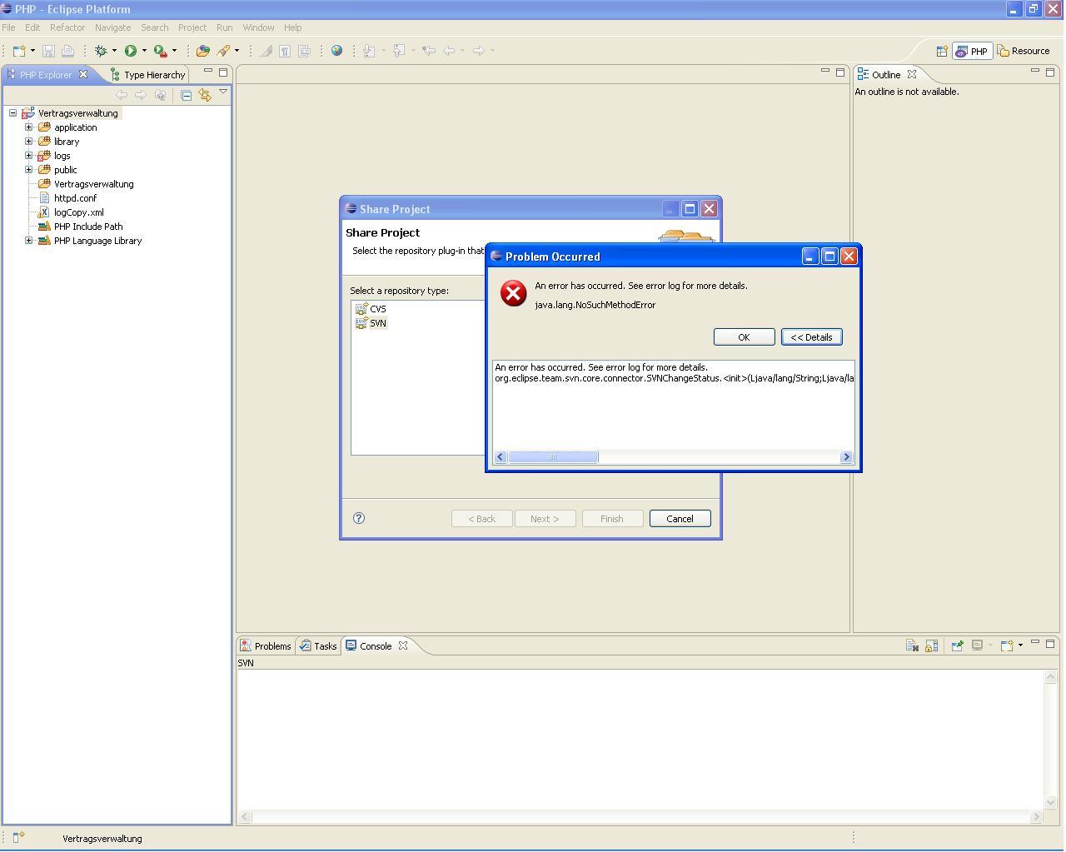Open the Run button dropdown arrow
The height and width of the screenshot is (852, 1066).
(144, 51)
